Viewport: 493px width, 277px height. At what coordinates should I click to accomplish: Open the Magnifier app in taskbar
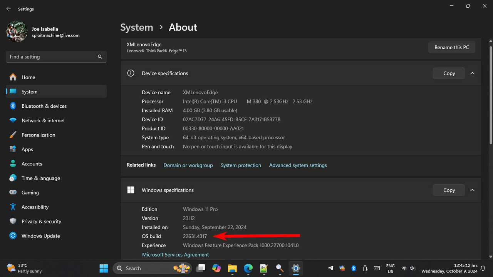pyautogui.click(x=280, y=268)
